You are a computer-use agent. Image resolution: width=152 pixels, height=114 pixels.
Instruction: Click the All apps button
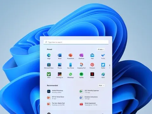[101, 49]
